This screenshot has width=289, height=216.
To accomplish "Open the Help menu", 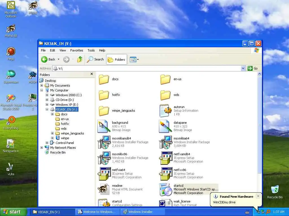I will [102, 50].
